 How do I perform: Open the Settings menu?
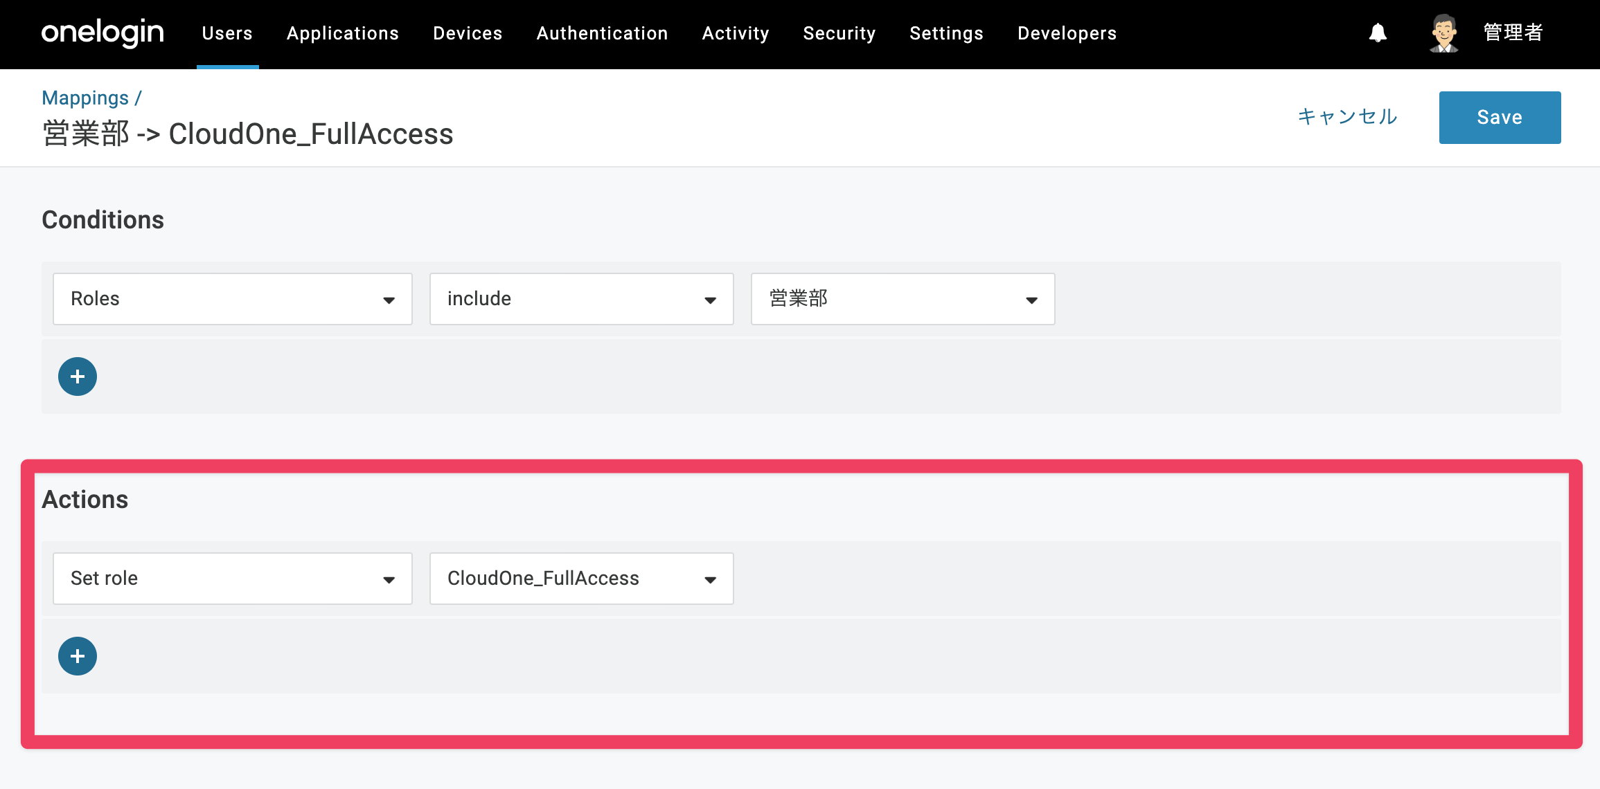[947, 33]
